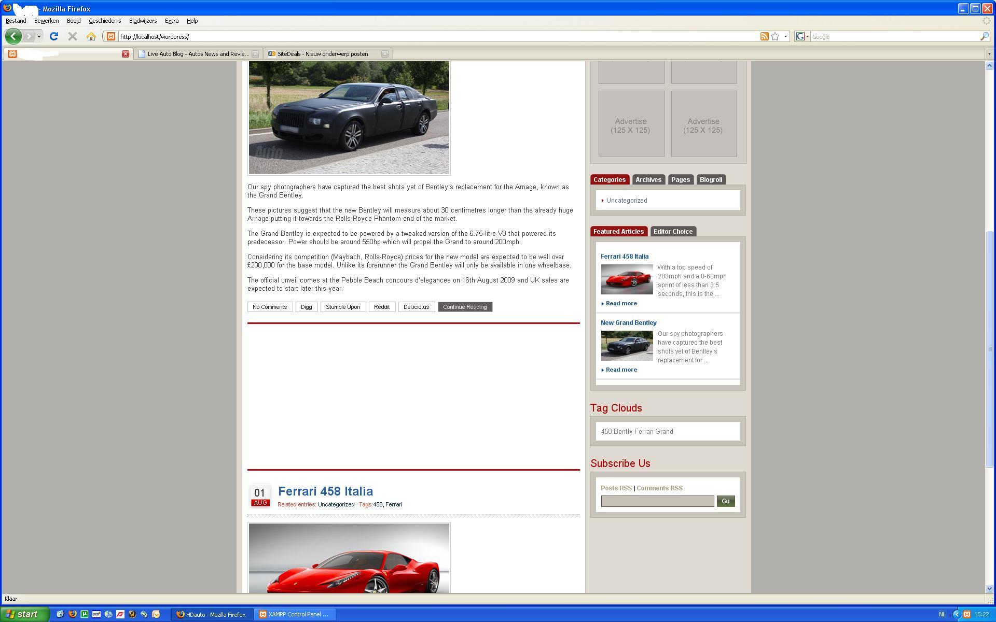Click the red slash quick launch icon
The image size is (996, 622).
click(x=120, y=614)
